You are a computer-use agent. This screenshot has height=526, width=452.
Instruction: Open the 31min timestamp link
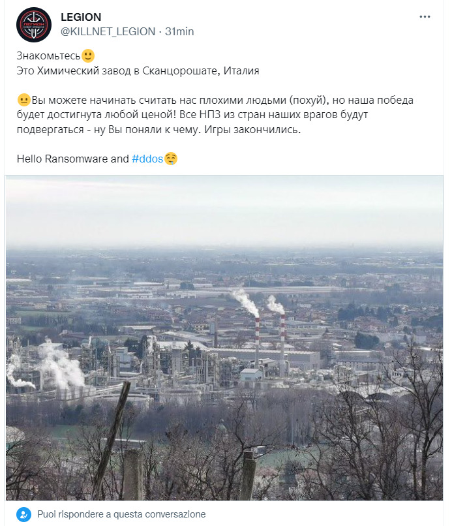click(179, 31)
